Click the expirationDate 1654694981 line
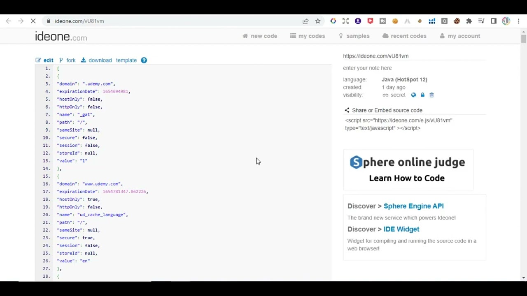This screenshot has width=527, height=296. [x=93, y=92]
